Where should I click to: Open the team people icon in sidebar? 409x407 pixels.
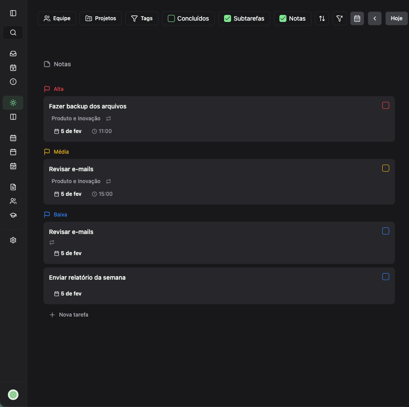point(13,201)
